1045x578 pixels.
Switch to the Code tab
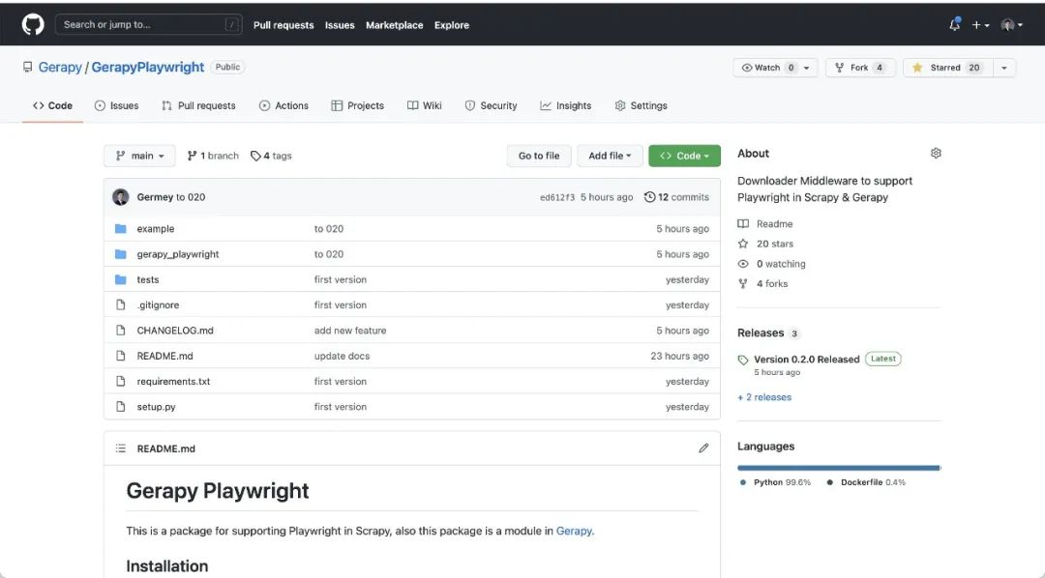click(x=52, y=105)
